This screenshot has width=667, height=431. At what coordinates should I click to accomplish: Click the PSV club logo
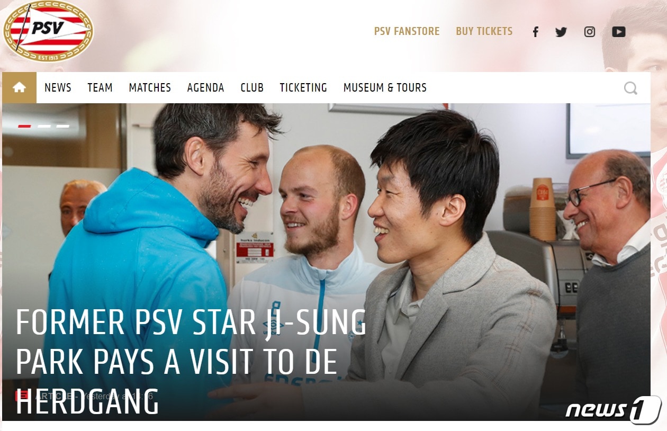(48, 31)
